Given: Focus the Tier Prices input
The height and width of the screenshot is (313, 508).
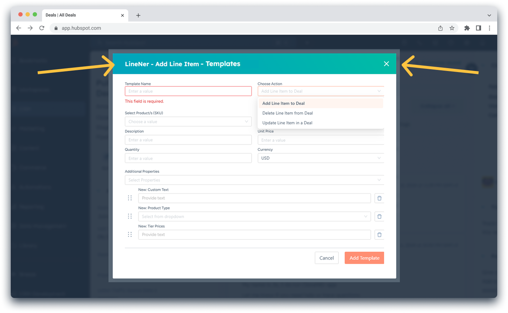Looking at the screenshot, I should click(x=254, y=235).
